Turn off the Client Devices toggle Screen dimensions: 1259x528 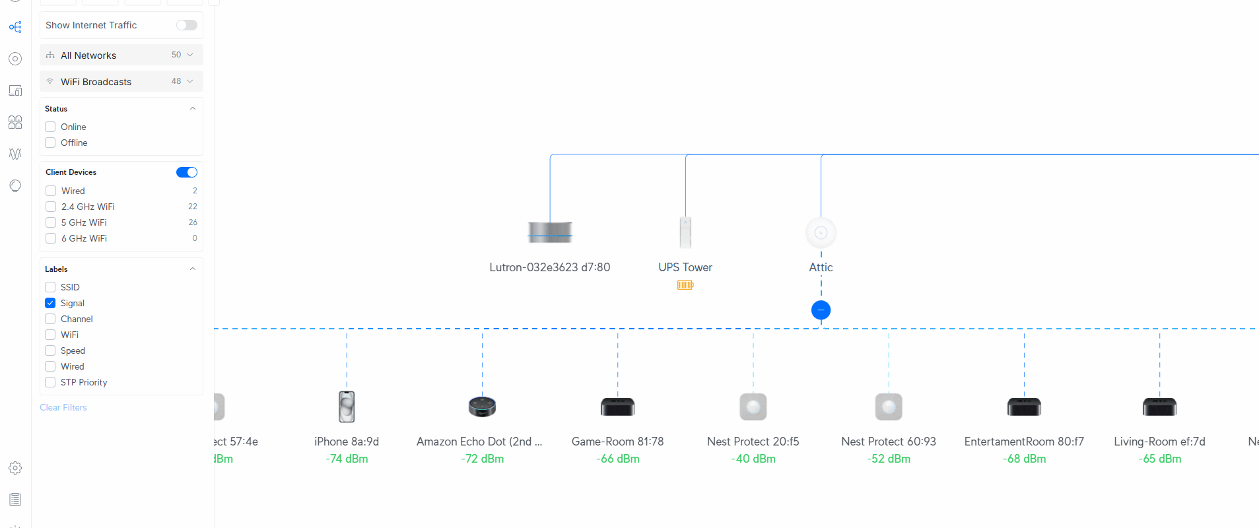click(186, 172)
